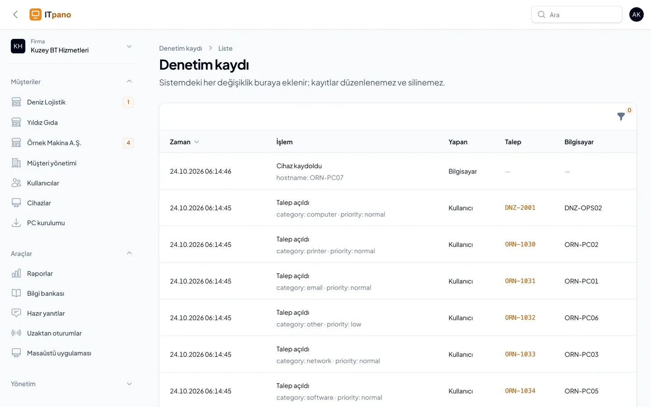Click the ORN-PC06 computer cell

tap(581, 318)
